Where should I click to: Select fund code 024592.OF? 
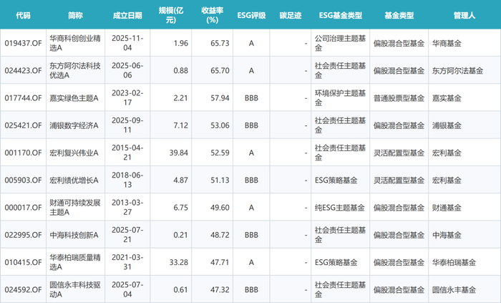click(23, 290)
